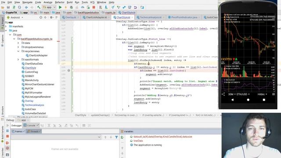
Task: Select the lineData watch variable
Action: coord(138,141)
